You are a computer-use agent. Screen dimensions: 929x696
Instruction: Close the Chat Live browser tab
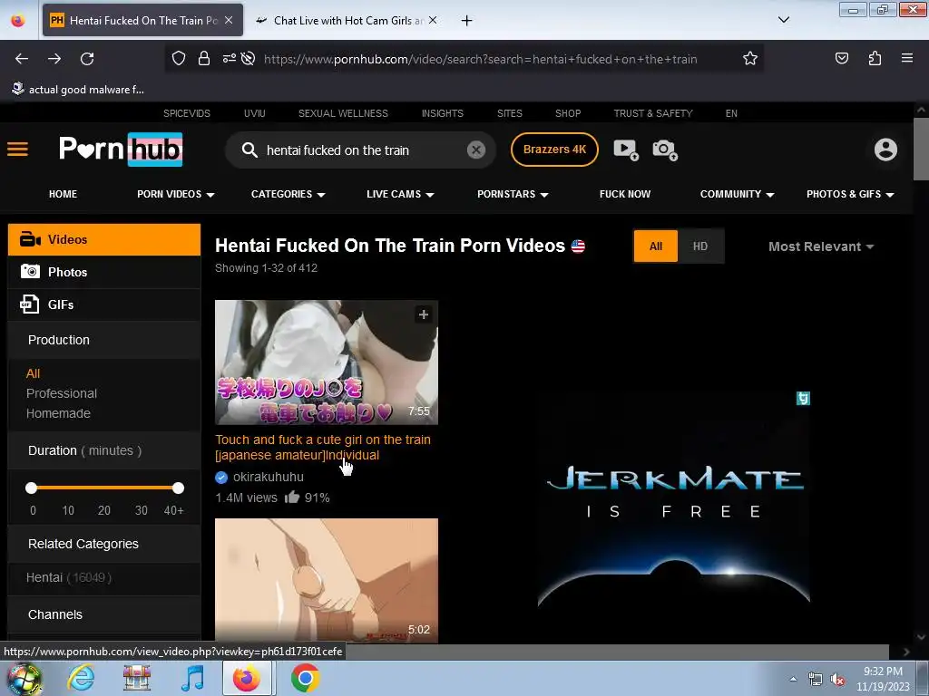click(433, 20)
